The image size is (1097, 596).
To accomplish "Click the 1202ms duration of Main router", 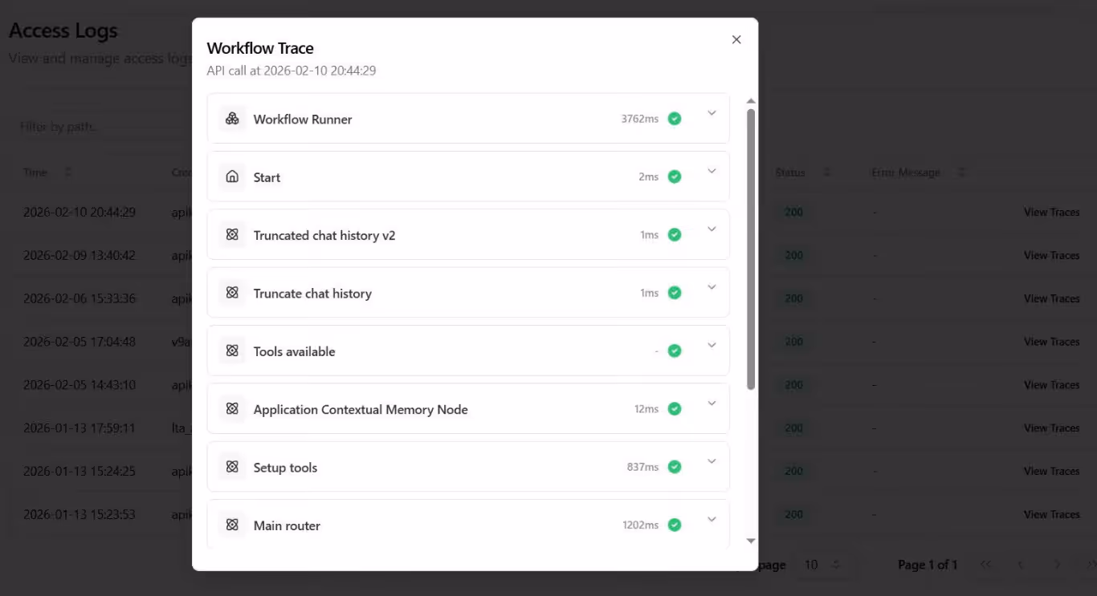I will (640, 525).
